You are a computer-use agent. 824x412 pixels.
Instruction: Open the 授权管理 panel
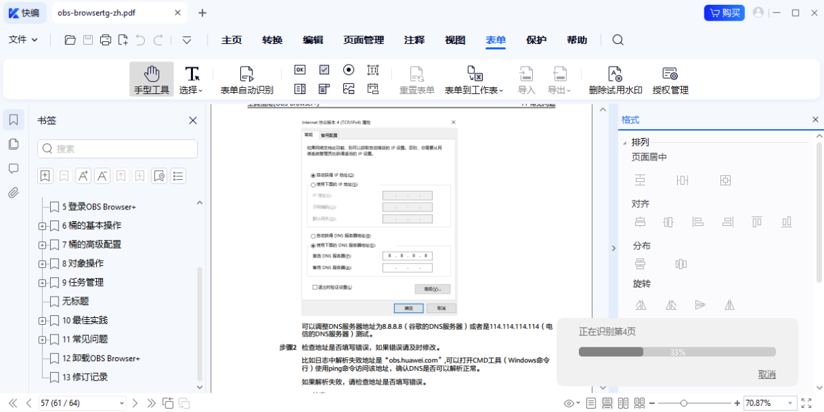click(669, 78)
